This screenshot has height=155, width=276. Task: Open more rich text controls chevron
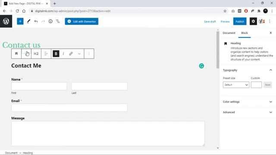click(x=79, y=54)
